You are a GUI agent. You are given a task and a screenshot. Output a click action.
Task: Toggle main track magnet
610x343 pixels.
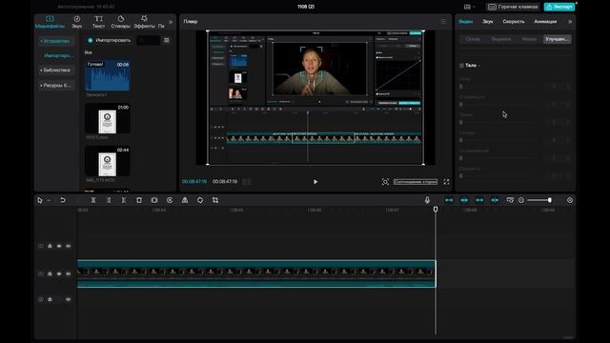click(x=449, y=200)
